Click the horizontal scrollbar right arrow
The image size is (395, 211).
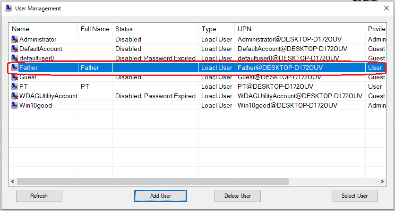(x=382, y=181)
